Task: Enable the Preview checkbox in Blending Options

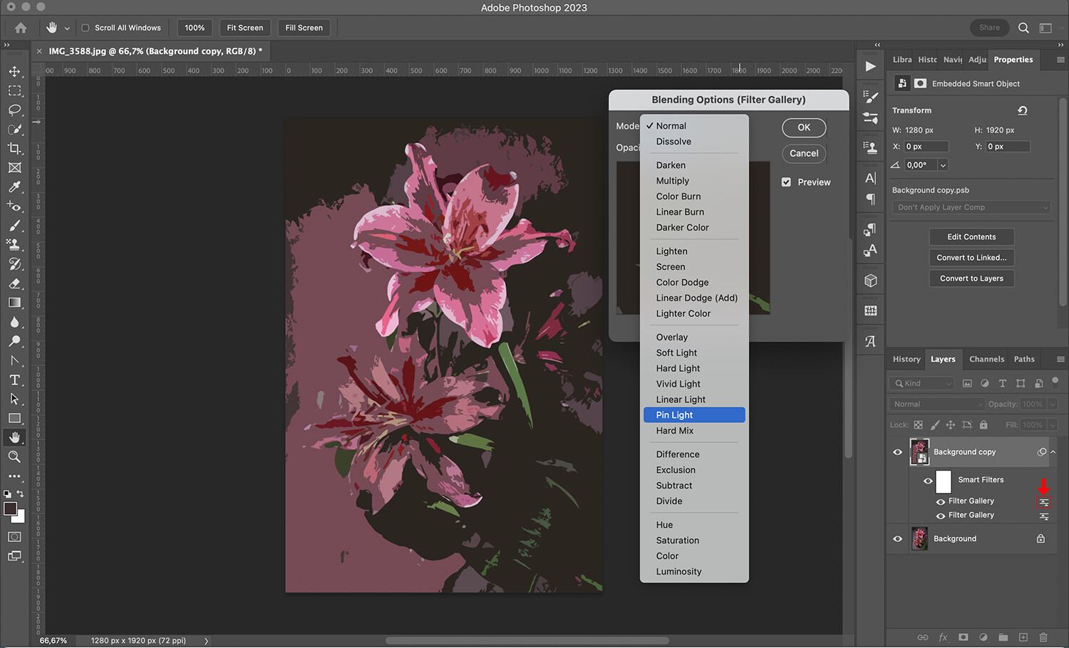Action: (x=786, y=182)
